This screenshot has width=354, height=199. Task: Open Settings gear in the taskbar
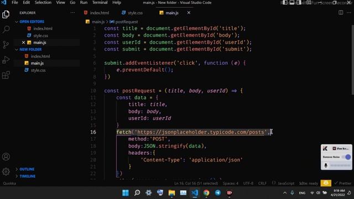(149, 193)
